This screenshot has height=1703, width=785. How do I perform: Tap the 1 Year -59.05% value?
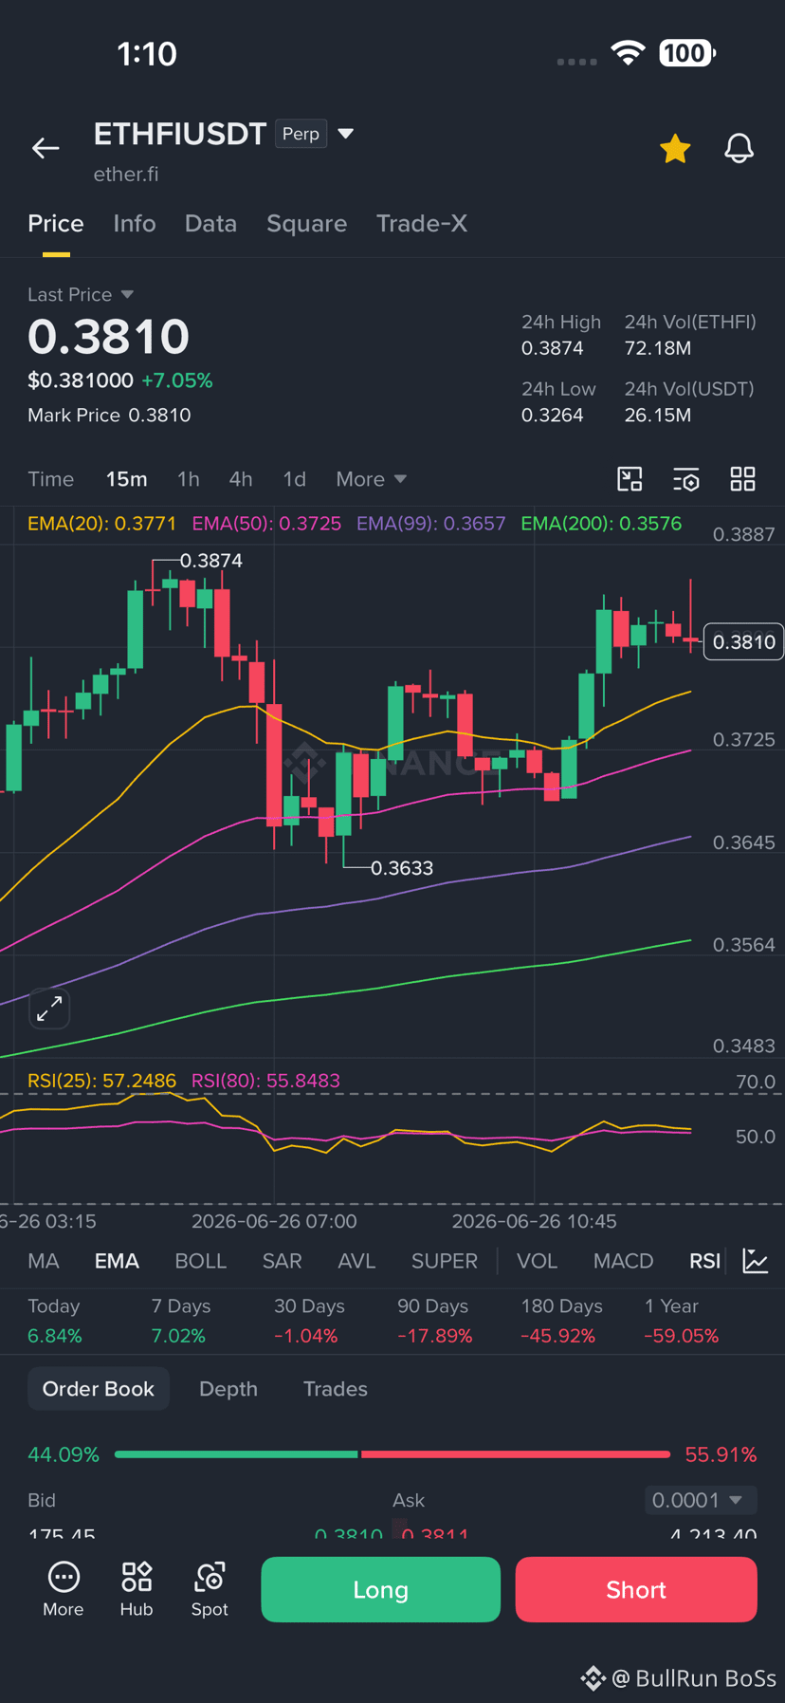point(682,1336)
